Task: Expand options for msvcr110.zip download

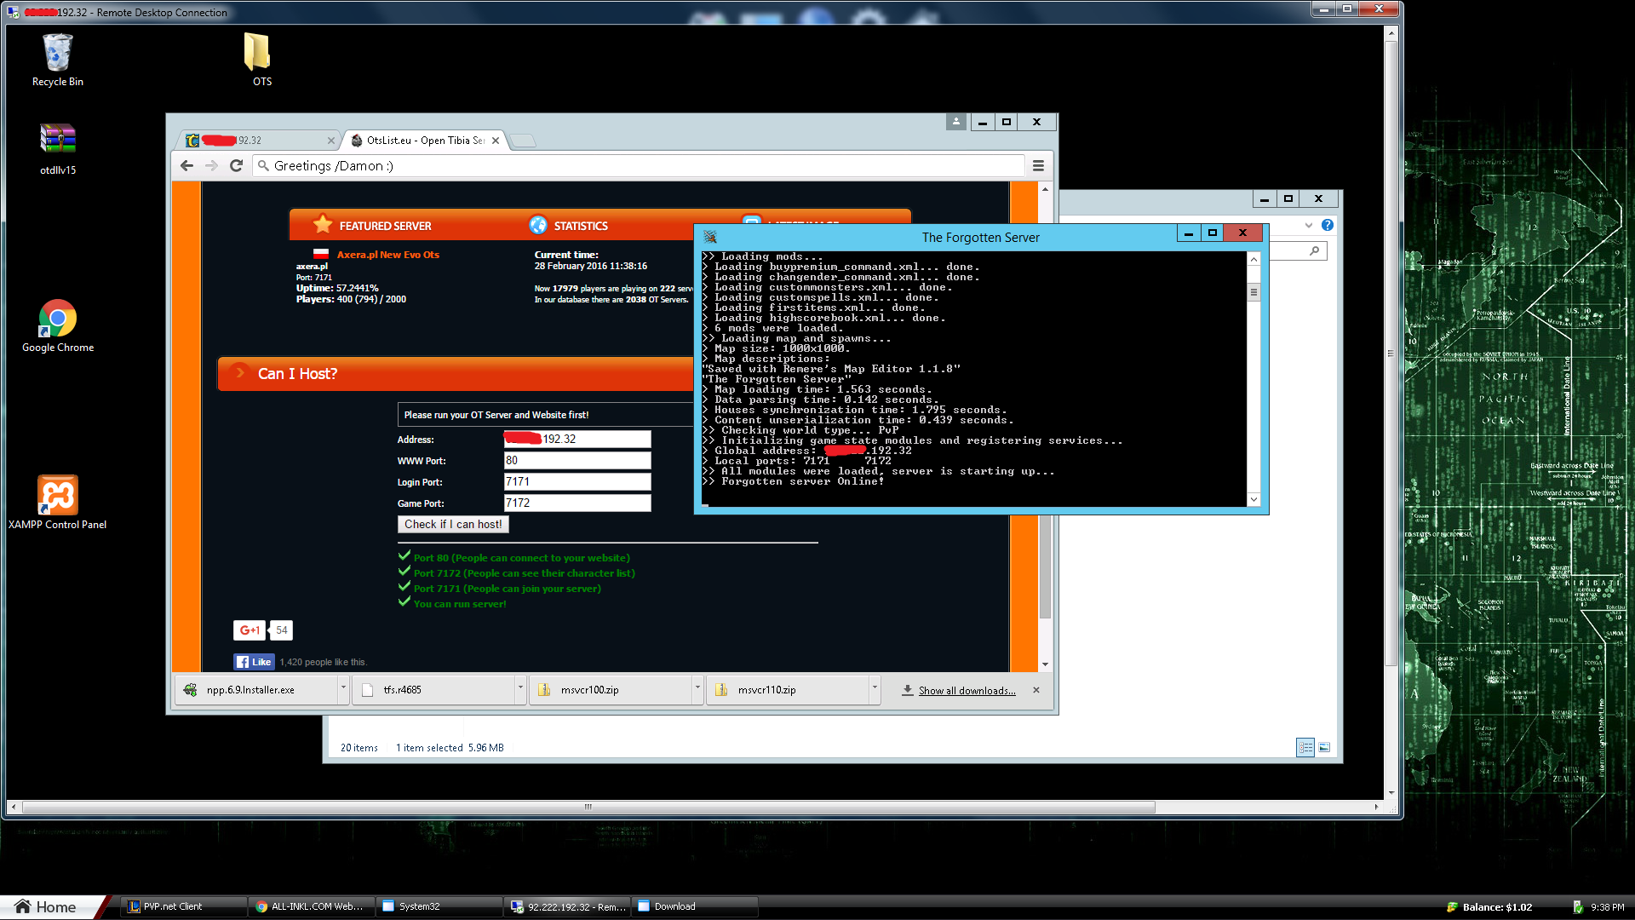Action: coord(875,687)
